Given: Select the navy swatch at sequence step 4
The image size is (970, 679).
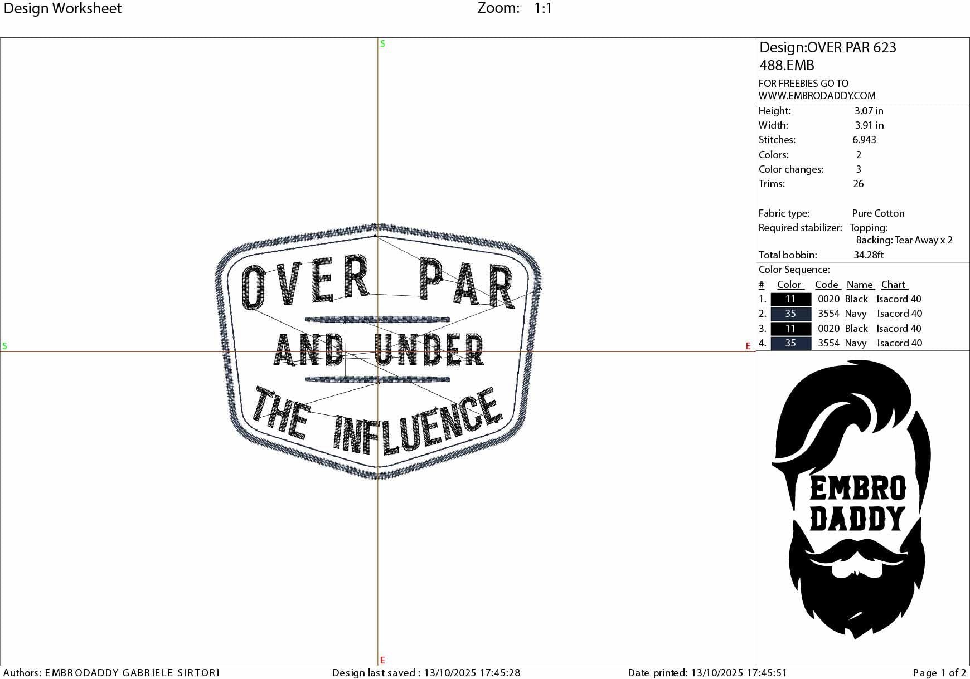Looking at the screenshot, I should pyautogui.click(x=790, y=343).
